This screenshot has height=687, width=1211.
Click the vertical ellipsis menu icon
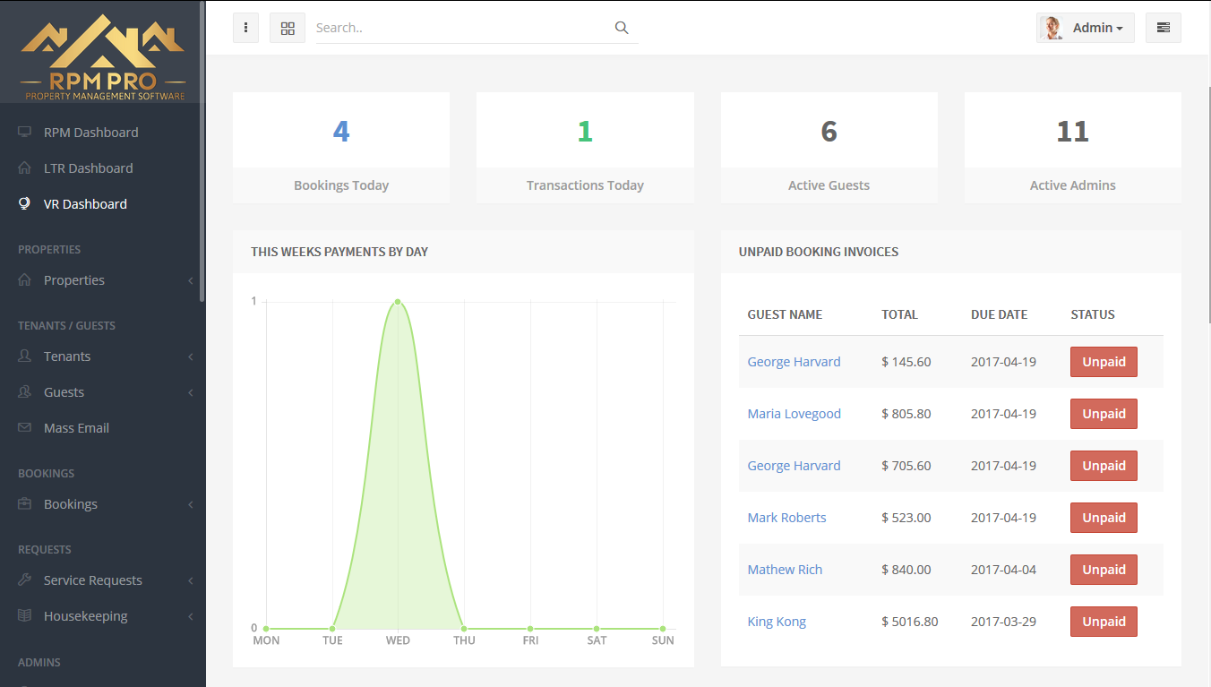[245, 28]
